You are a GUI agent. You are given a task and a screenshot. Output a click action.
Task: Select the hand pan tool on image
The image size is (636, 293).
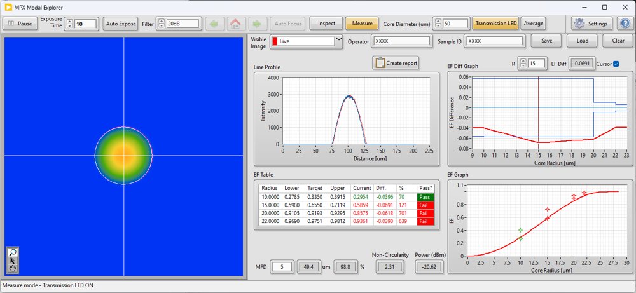coord(13,268)
